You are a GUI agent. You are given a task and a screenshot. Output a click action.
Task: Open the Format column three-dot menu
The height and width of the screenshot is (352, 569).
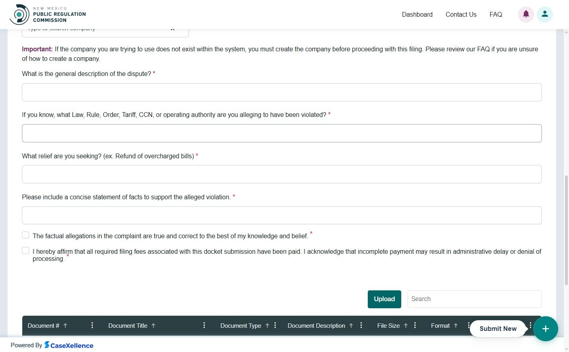pyautogui.click(x=469, y=325)
